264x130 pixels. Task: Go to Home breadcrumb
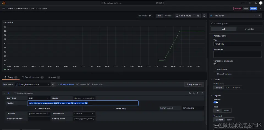[10, 9]
